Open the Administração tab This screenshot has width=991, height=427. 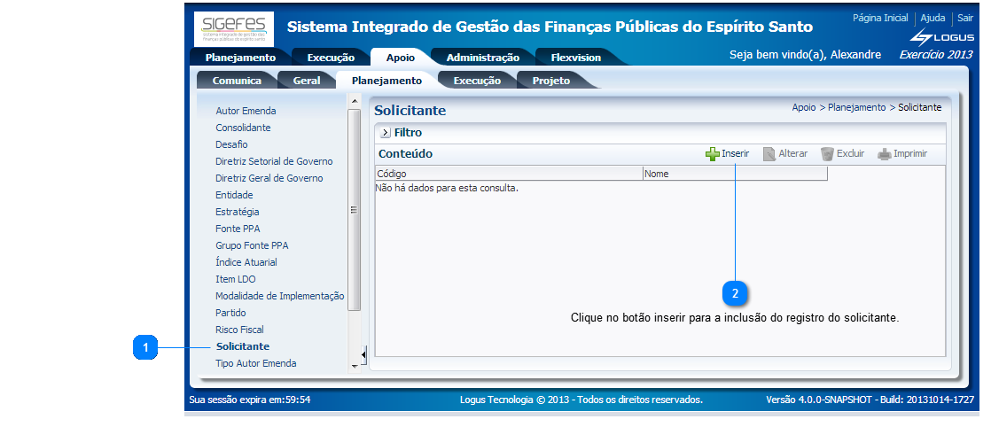pyautogui.click(x=482, y=58)
